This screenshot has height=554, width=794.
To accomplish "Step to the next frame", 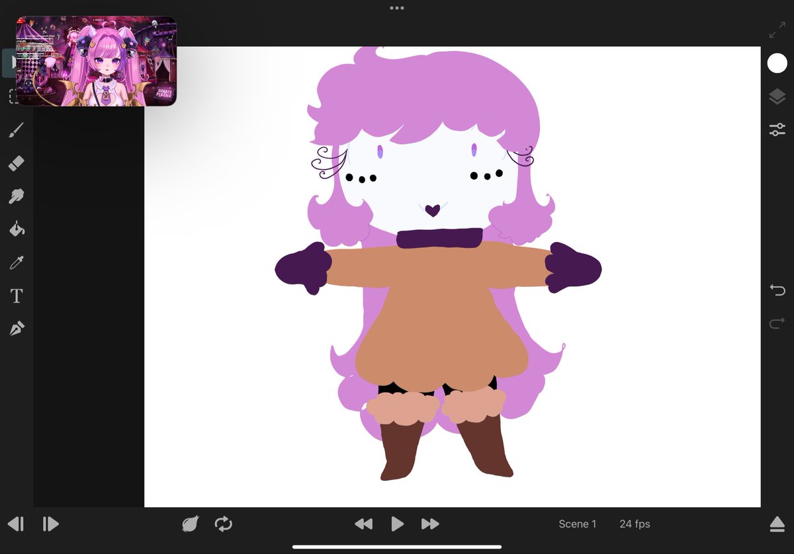I will [x=50, y=524].
